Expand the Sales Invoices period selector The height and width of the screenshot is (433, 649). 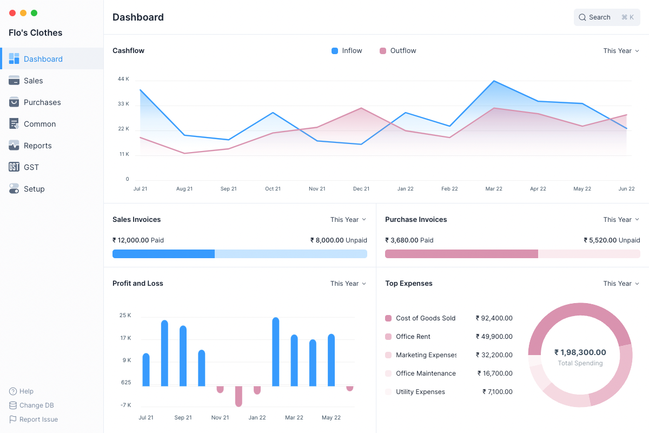(x=348, y=219)
